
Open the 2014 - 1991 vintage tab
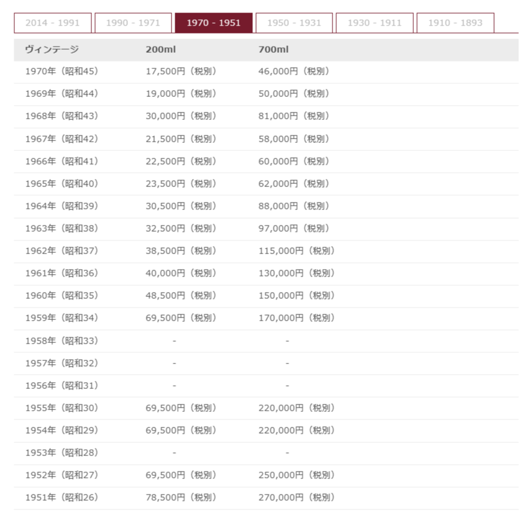click(52, 23)
